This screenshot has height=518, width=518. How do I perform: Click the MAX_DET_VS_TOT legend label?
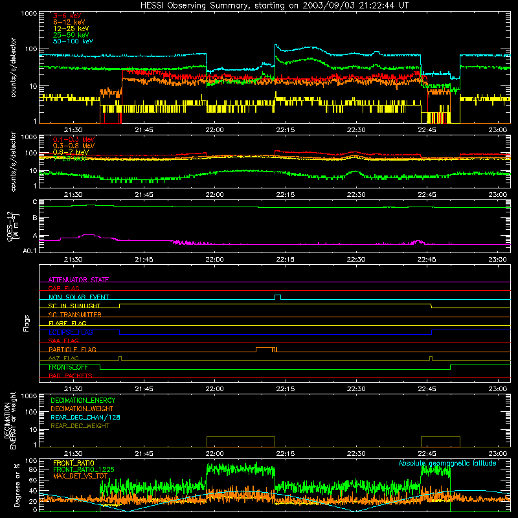click(80, 476)
